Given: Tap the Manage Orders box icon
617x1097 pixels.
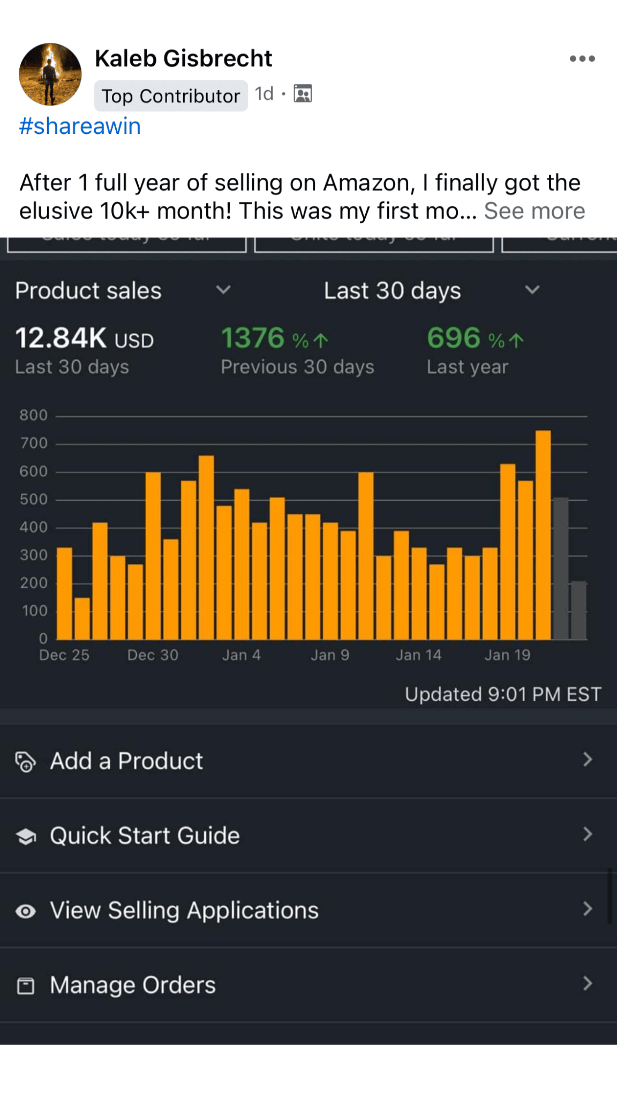Looking at the screenshot, I should tap(26, 986).
